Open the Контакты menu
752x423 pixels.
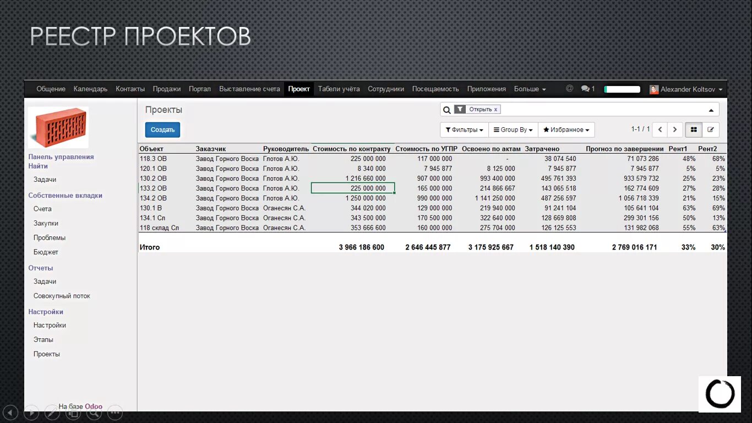click(x=130, y=89)
